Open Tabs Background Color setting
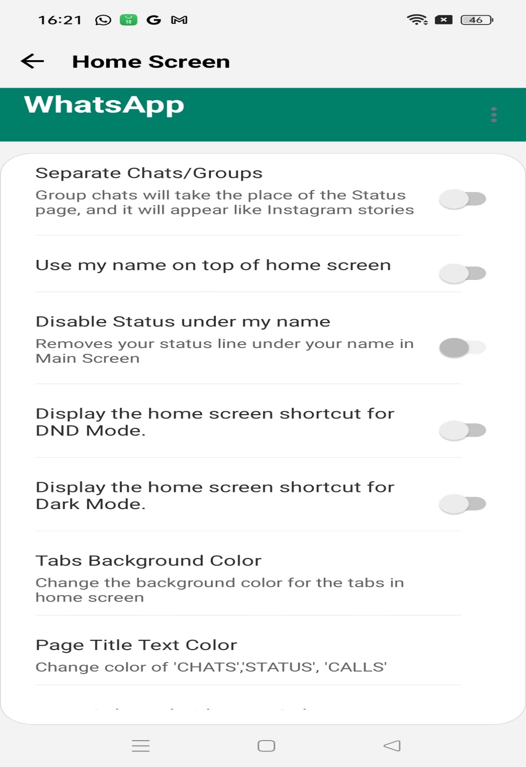The height and width of the screenshot is (767, 526). pyautogui.click(x=249, y=578)
